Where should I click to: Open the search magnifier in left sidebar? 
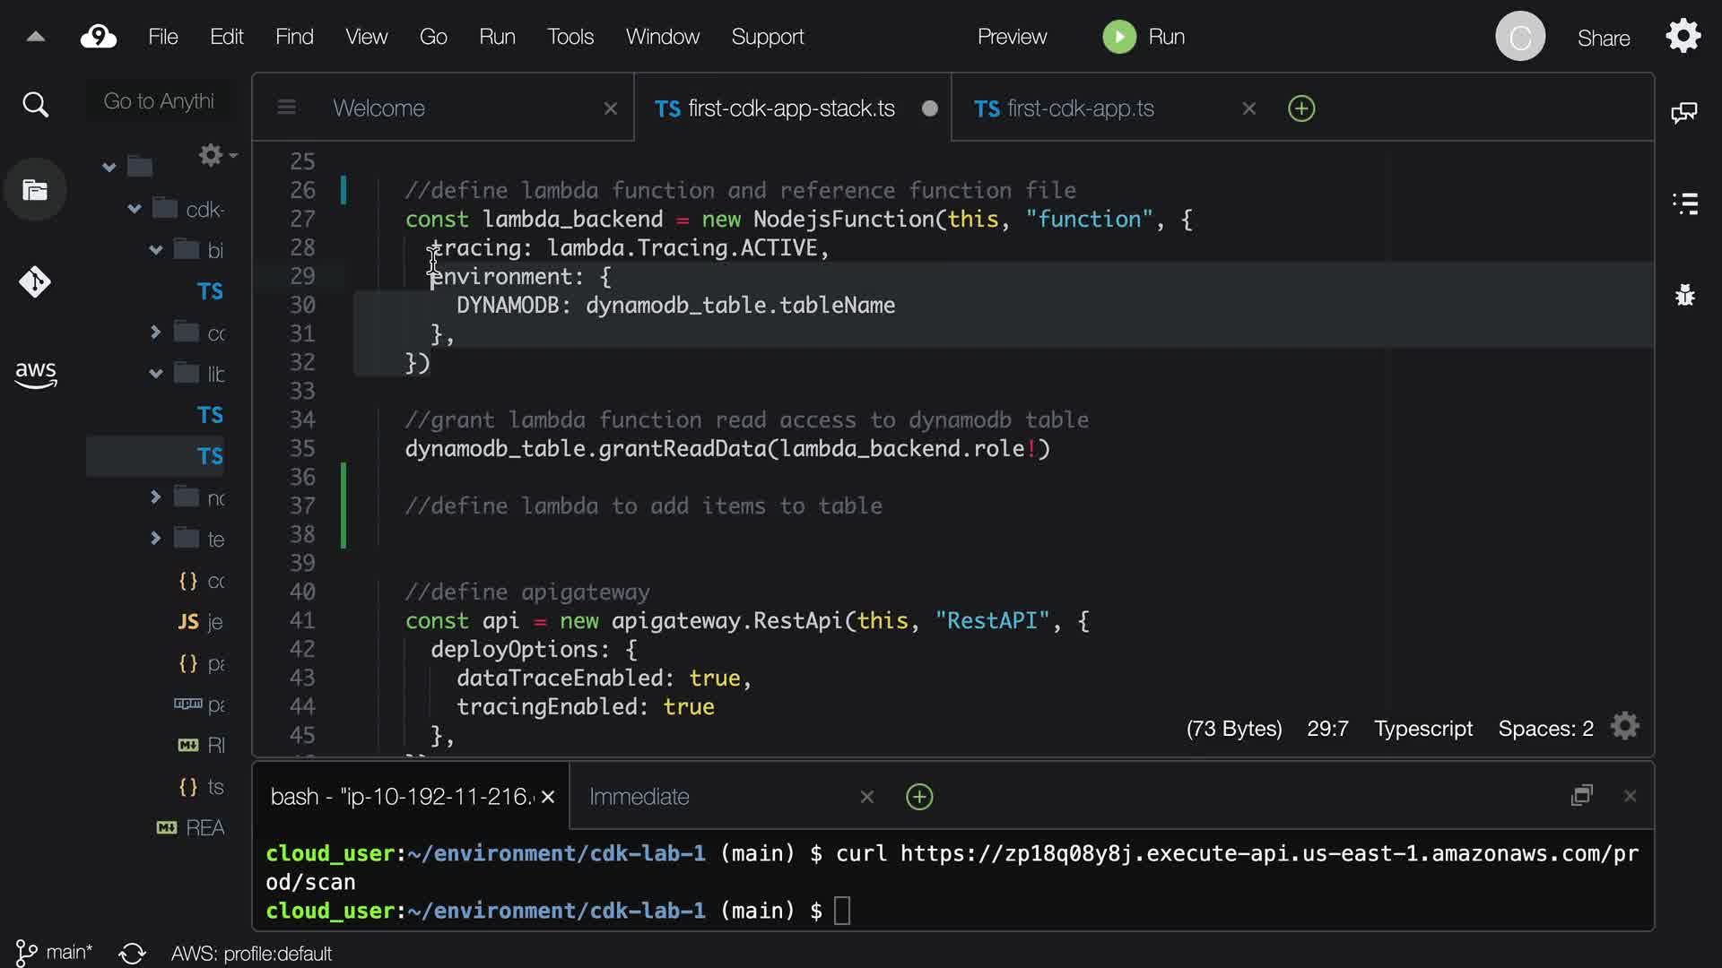click(x=35, y=106)
